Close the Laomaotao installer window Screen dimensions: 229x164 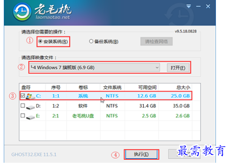(x=208, y=6)
